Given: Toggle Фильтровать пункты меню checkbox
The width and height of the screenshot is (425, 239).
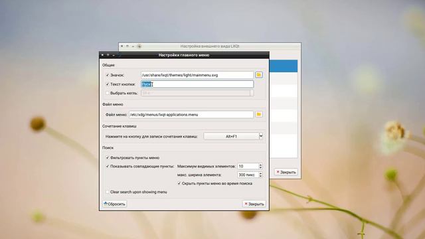Looking at the screenshot, I should [x=108, y=158].
